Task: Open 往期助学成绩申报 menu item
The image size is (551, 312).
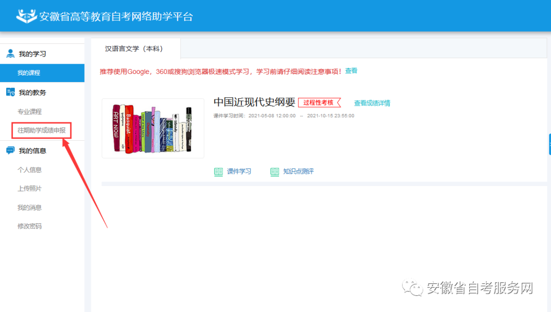Action: coord(42,131)
